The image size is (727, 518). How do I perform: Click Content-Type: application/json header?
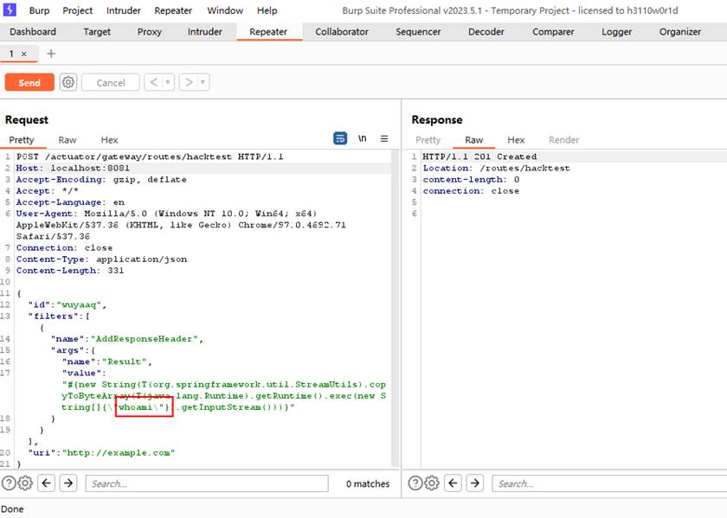pos(101,259)
